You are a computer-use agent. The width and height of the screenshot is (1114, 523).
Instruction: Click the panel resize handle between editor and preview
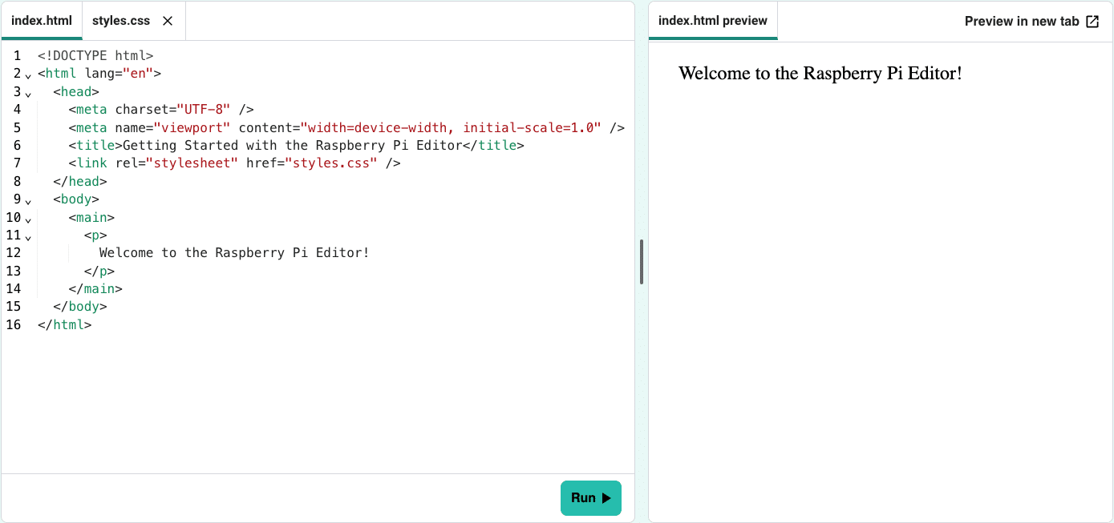point(642,262)
